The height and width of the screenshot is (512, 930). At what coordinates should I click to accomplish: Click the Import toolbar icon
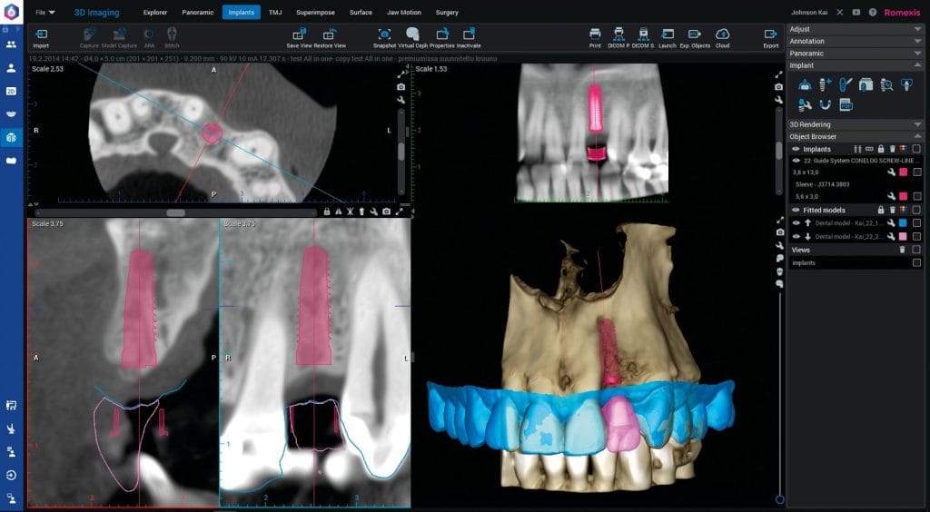[41, 34]
